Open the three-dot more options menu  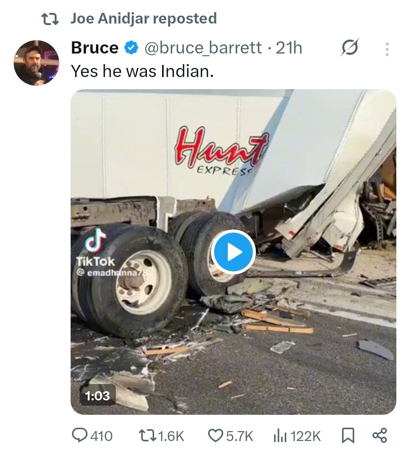[387, 49]
